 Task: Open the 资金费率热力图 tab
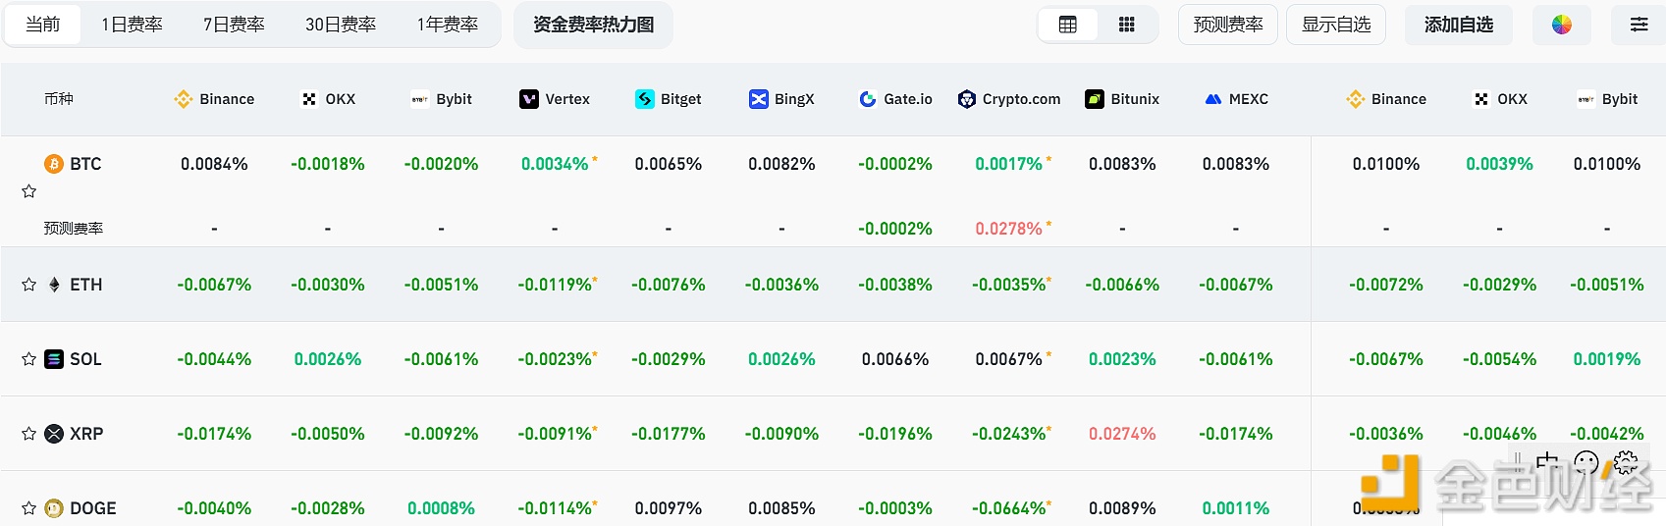click(x=593, y=25)
